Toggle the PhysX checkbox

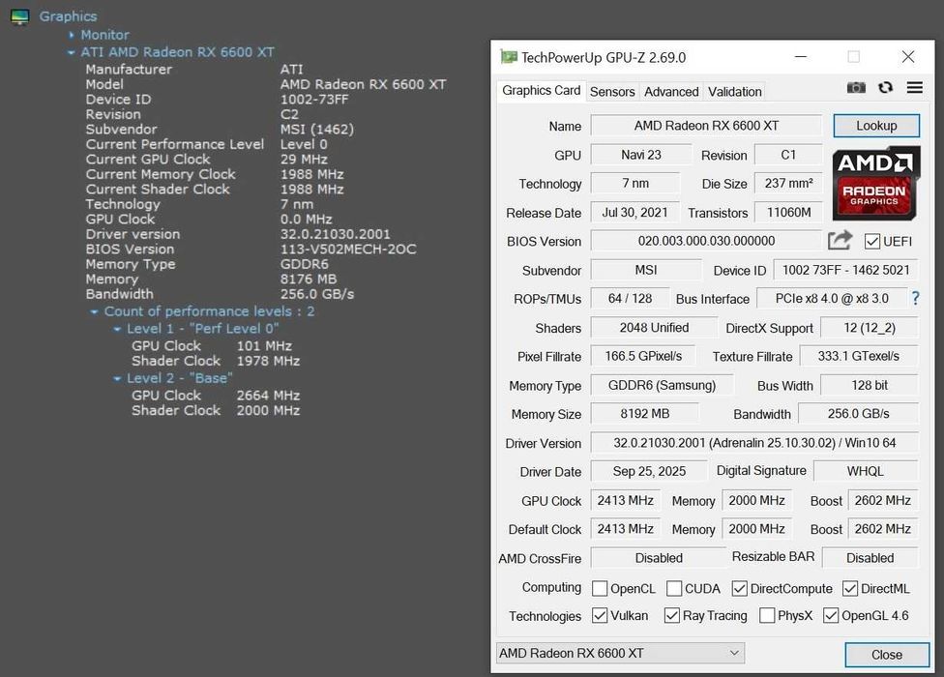click(x=767, y=615)
